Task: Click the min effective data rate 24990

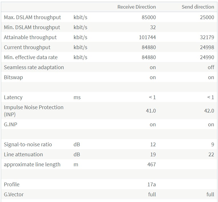Action: (207, 57)
